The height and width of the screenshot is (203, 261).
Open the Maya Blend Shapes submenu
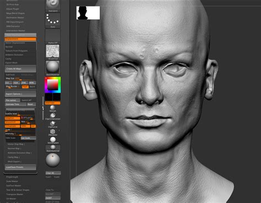coord(15,13)
